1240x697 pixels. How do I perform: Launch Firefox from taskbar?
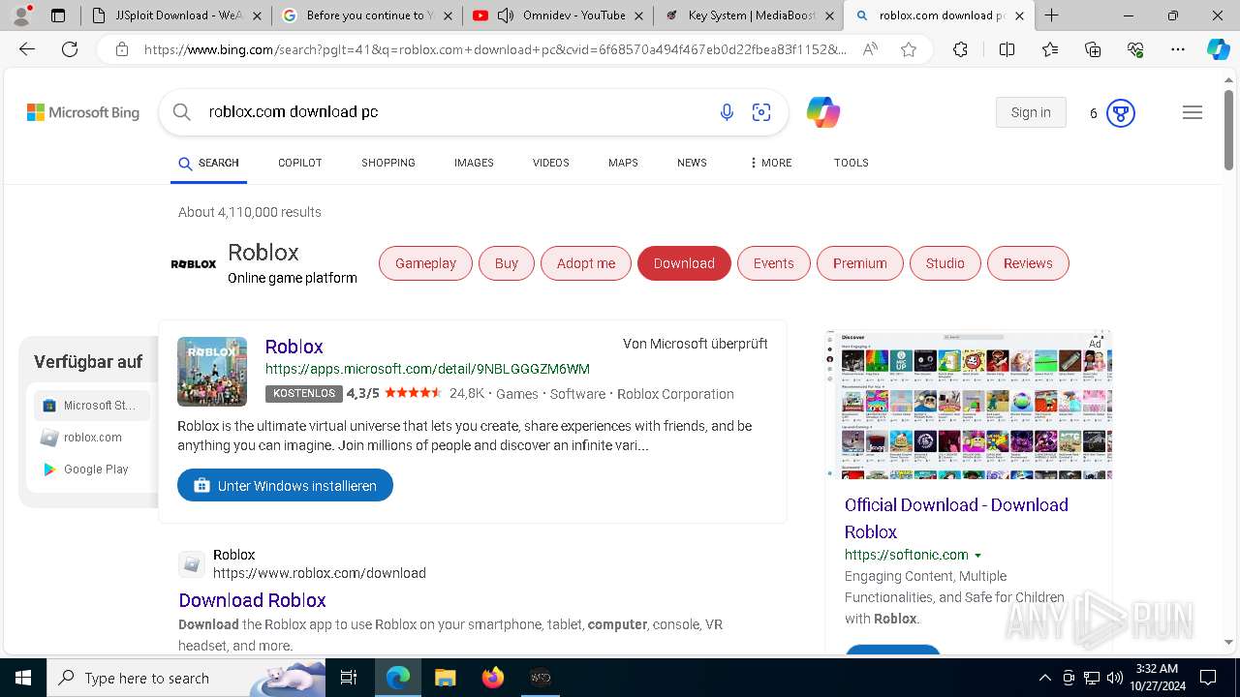pyautogui.click(x=492, y=678)
